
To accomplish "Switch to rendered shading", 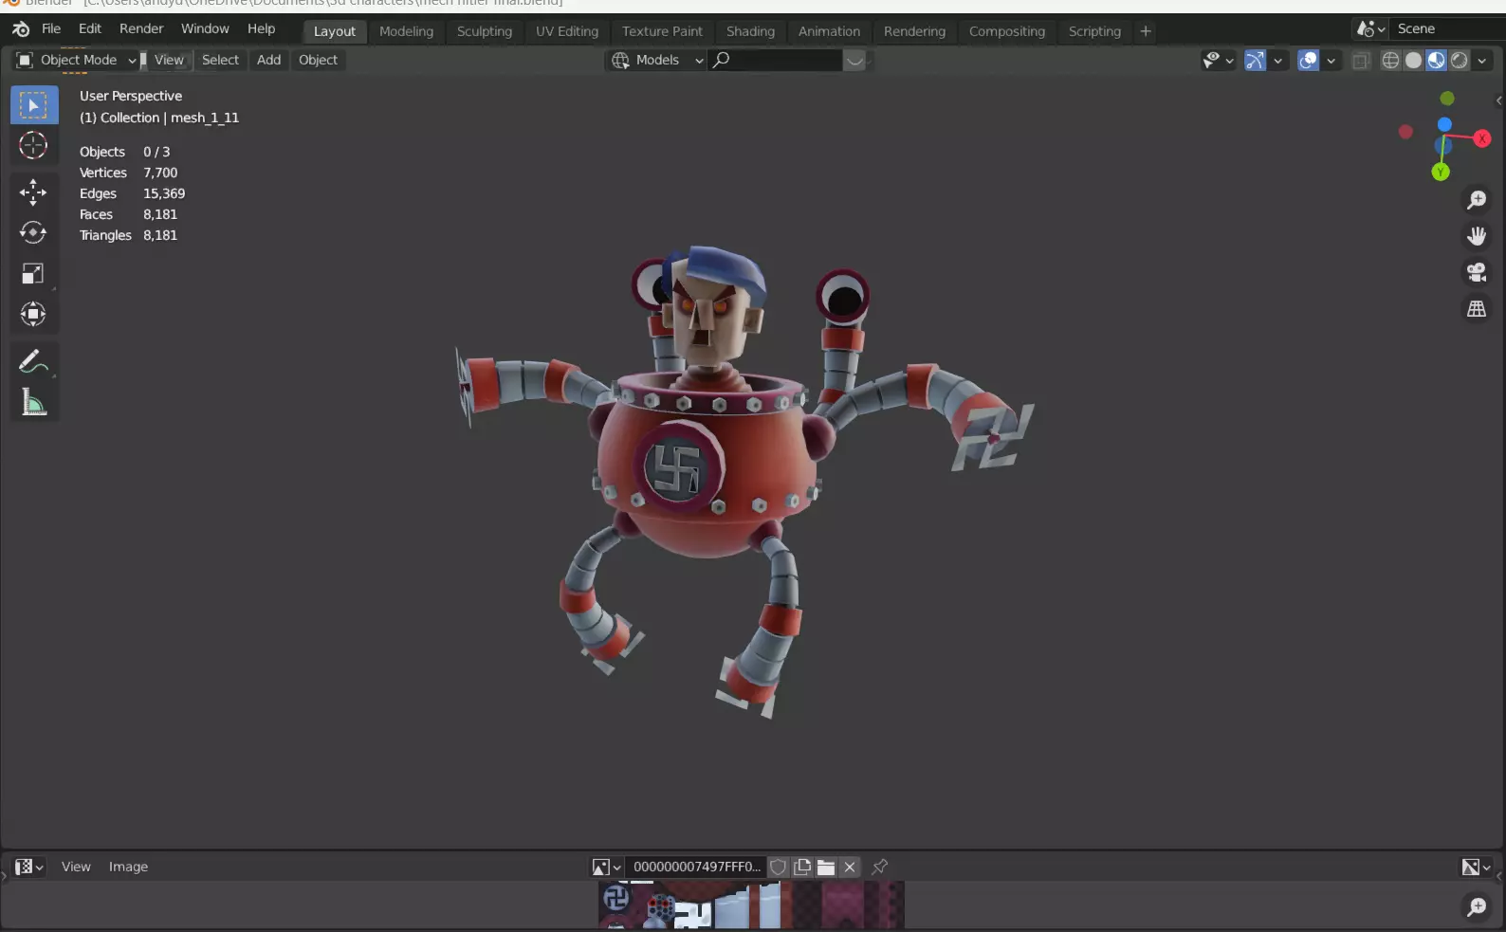I will (1459, 61).
